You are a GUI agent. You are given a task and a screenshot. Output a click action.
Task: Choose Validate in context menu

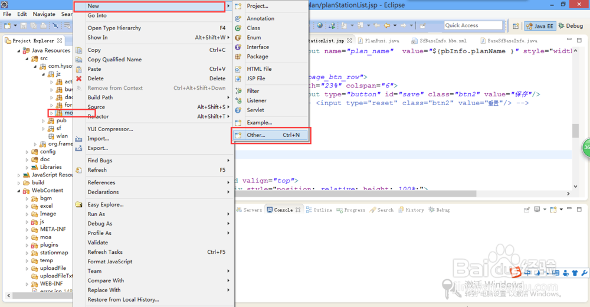pos(98,243)
